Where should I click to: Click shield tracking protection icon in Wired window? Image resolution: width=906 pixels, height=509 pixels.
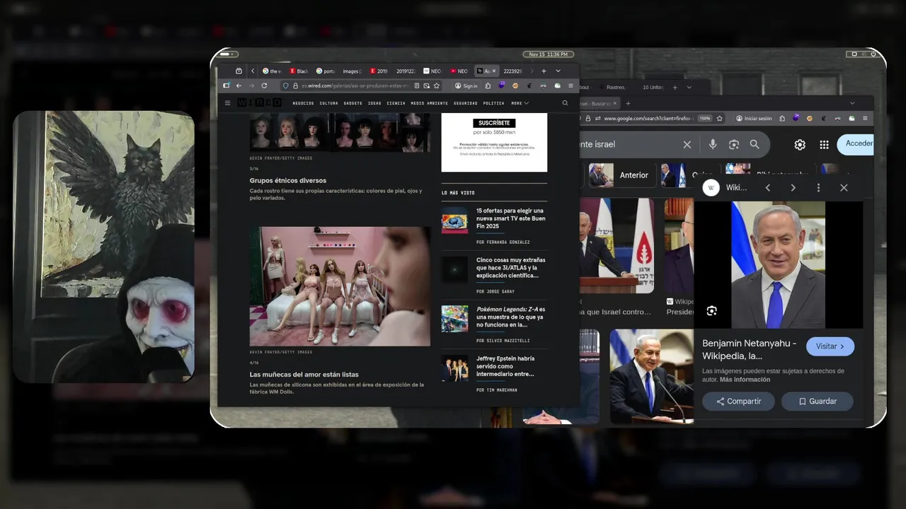pyautogui.click(x=285, y=86)
